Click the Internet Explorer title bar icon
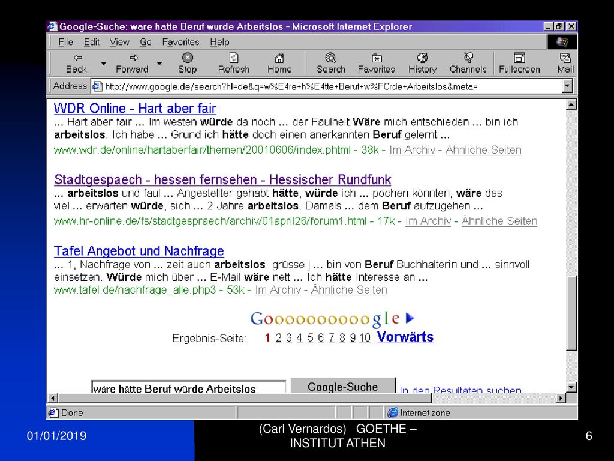Screen dimensions: 614x461 coord(53,26)
